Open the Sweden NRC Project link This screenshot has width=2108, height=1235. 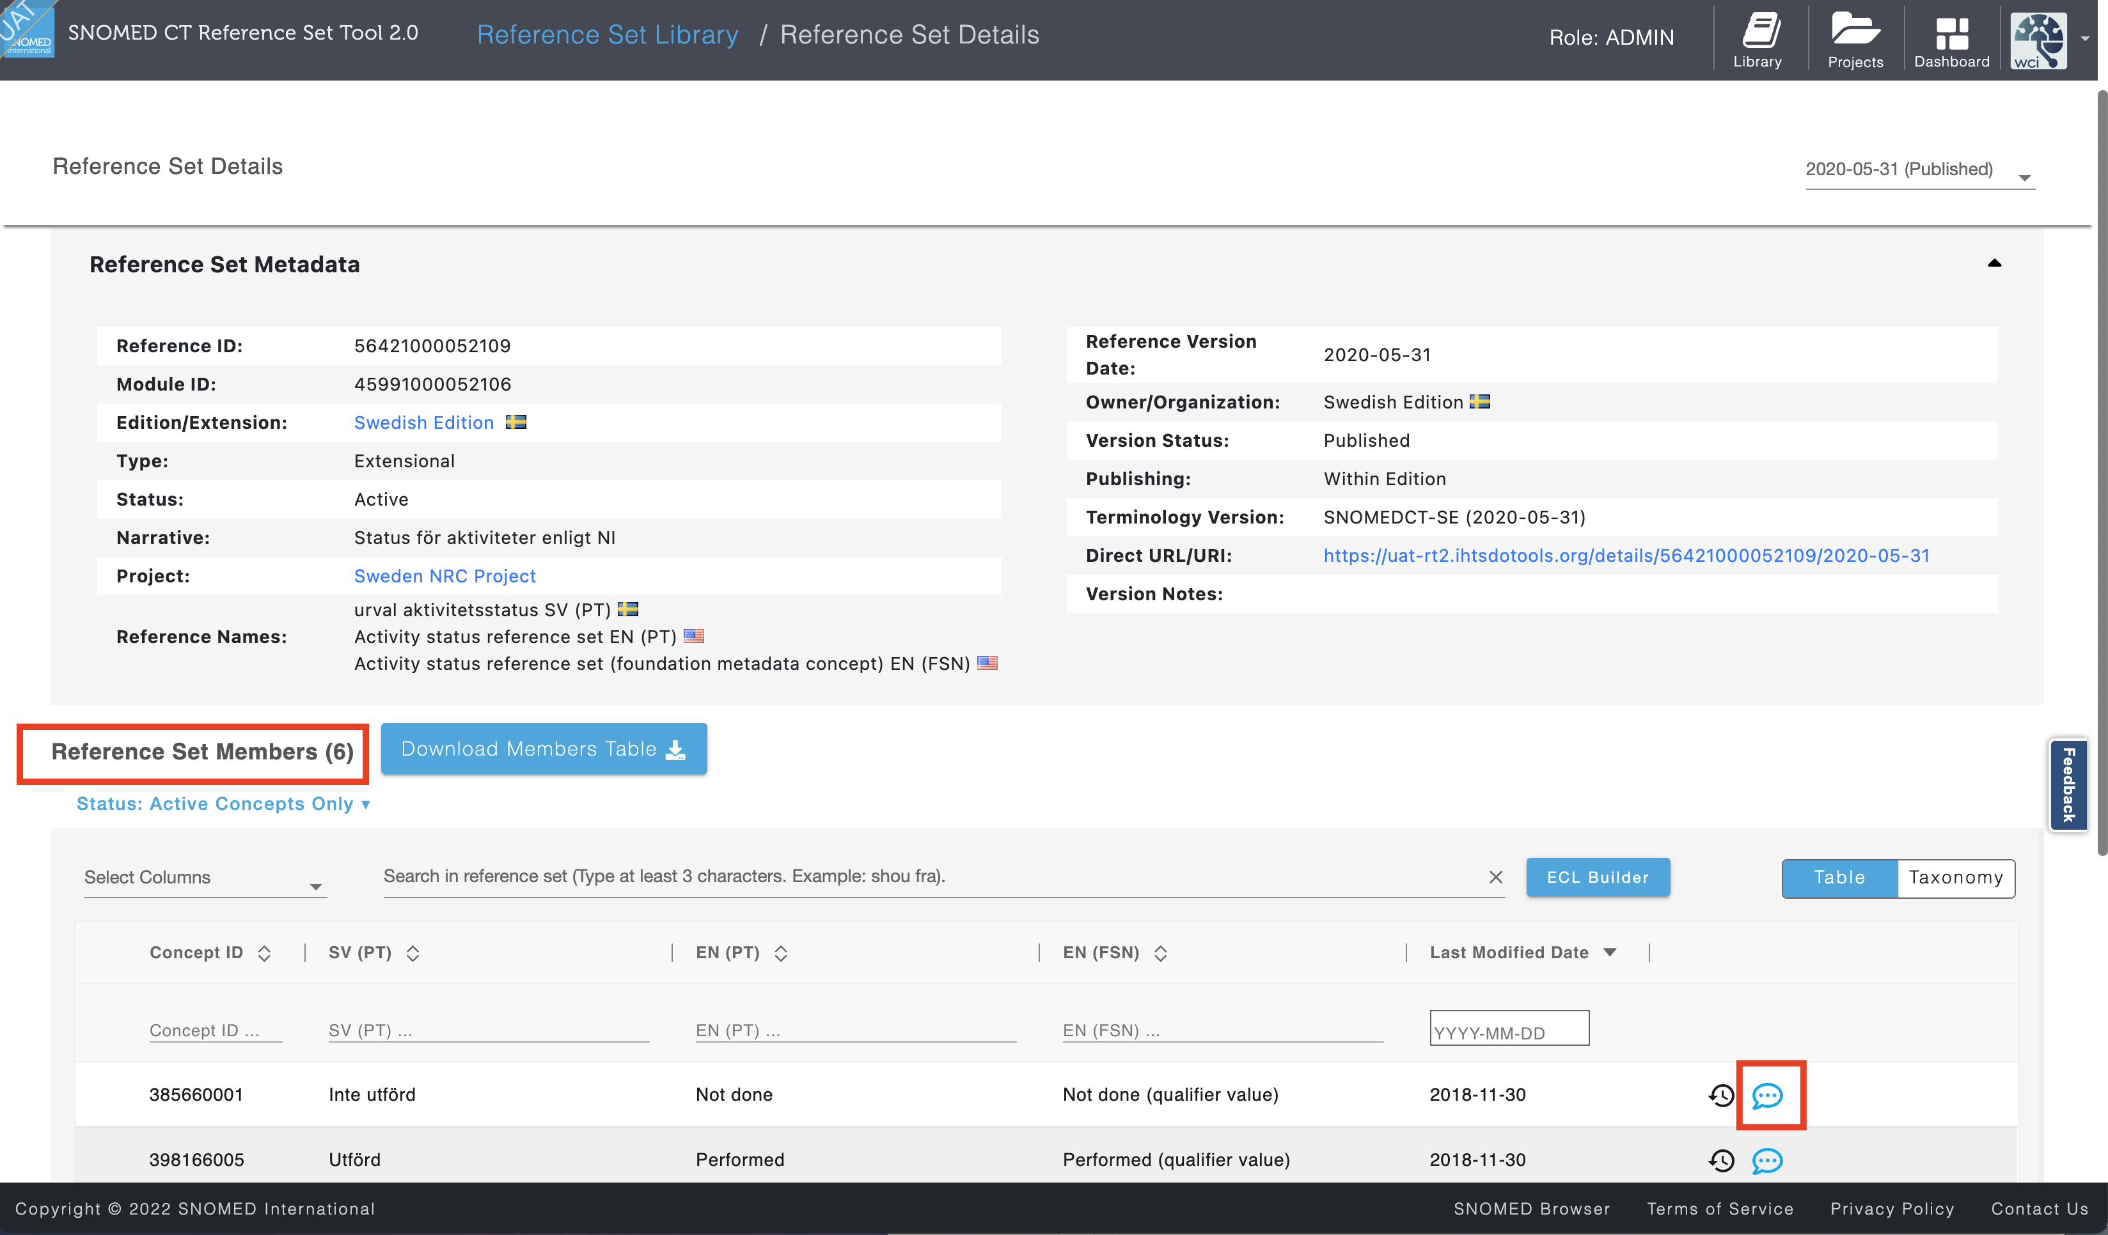click(x=444, y=576)
